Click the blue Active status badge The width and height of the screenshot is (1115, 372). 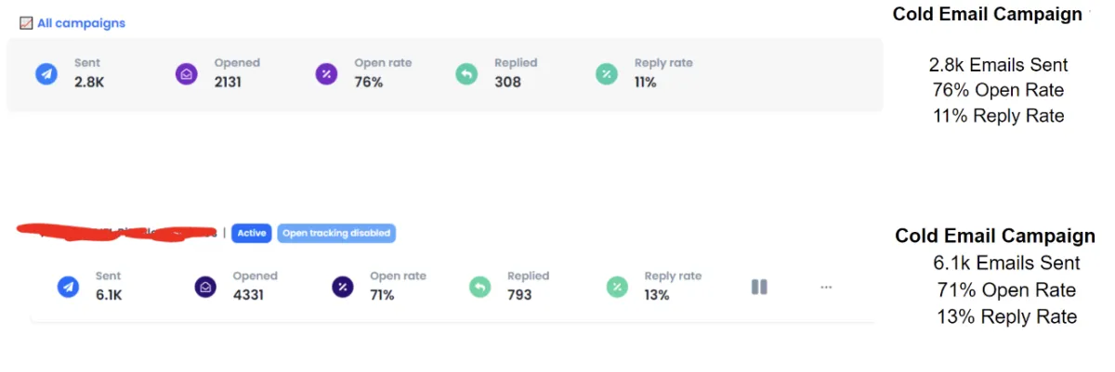(x=251, y=233)
